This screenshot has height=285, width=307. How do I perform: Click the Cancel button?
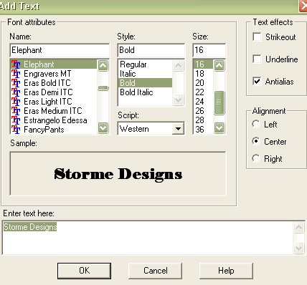point(156,271)
